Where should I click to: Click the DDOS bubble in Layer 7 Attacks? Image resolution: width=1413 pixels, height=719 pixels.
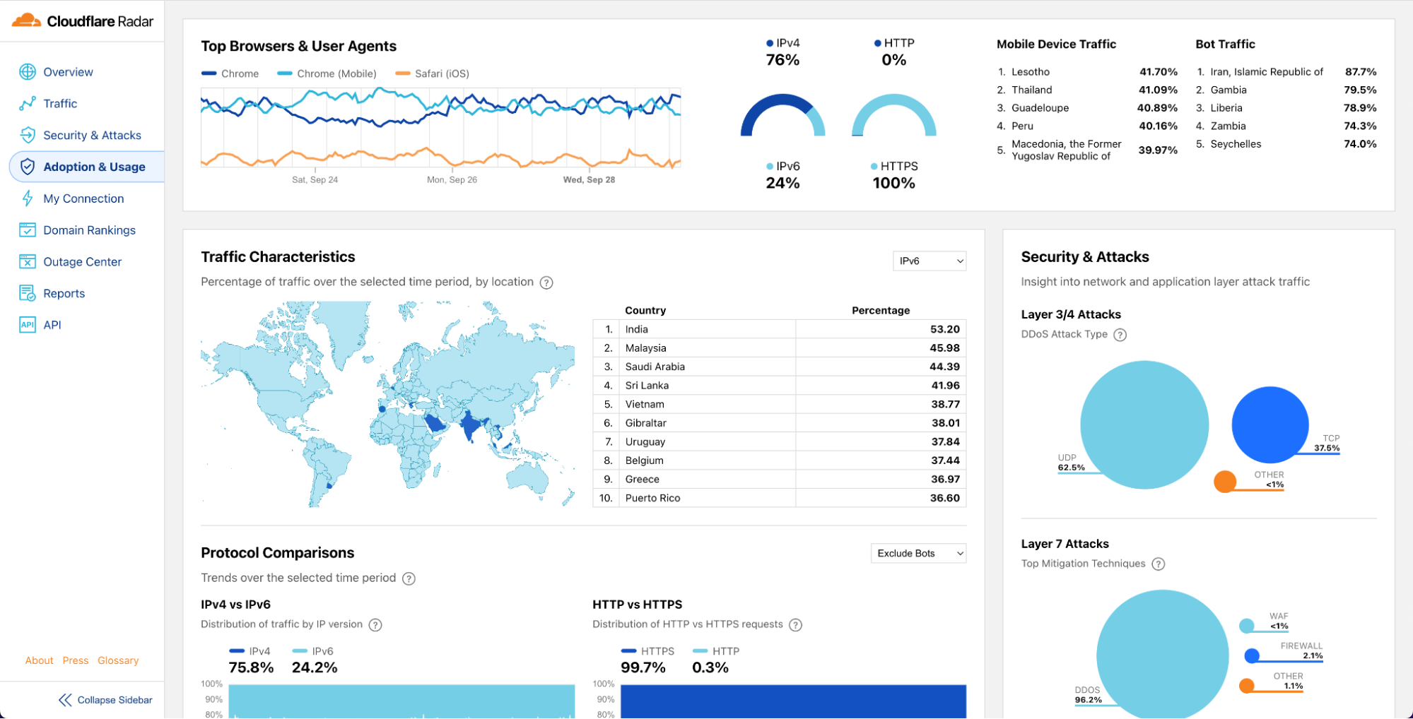(x=1163, y=655)
